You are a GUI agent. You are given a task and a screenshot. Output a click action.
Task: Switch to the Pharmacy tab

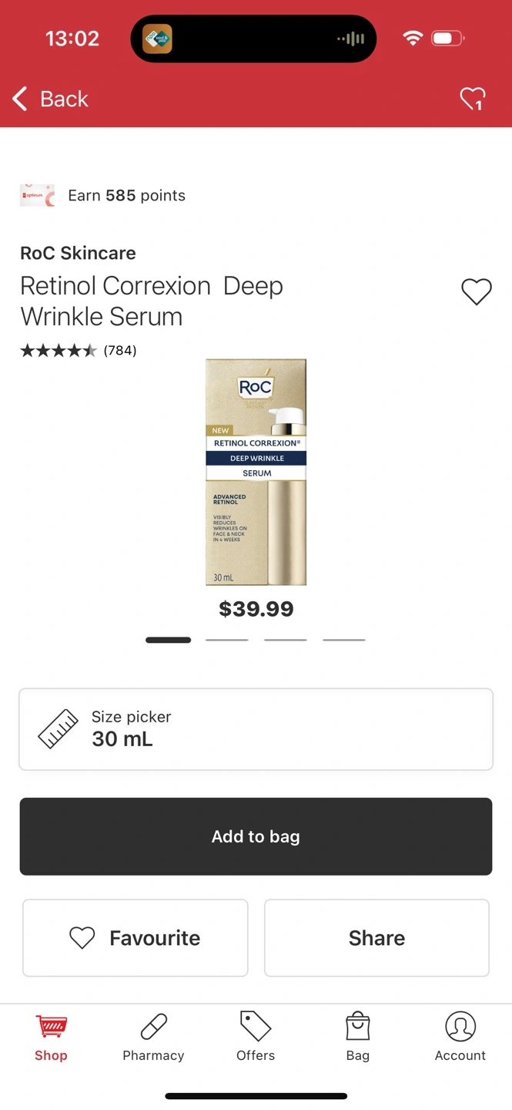coord(153,1038)
